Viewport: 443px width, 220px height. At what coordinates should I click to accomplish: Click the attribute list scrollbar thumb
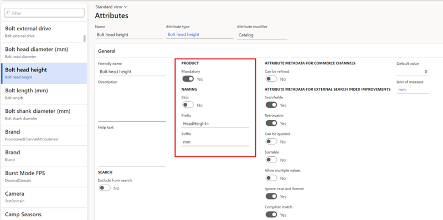click(x=85, y=38)
